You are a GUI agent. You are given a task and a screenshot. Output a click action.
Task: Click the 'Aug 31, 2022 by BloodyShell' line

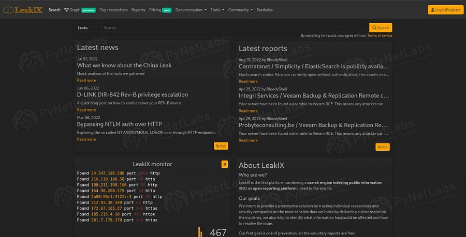tap(263, 60)
